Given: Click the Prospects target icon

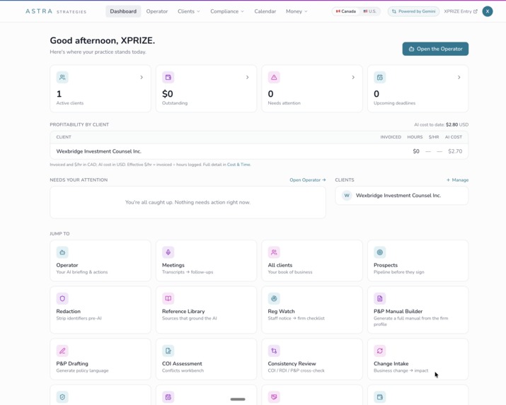Looking at the screenshot, I should (380, 252).
